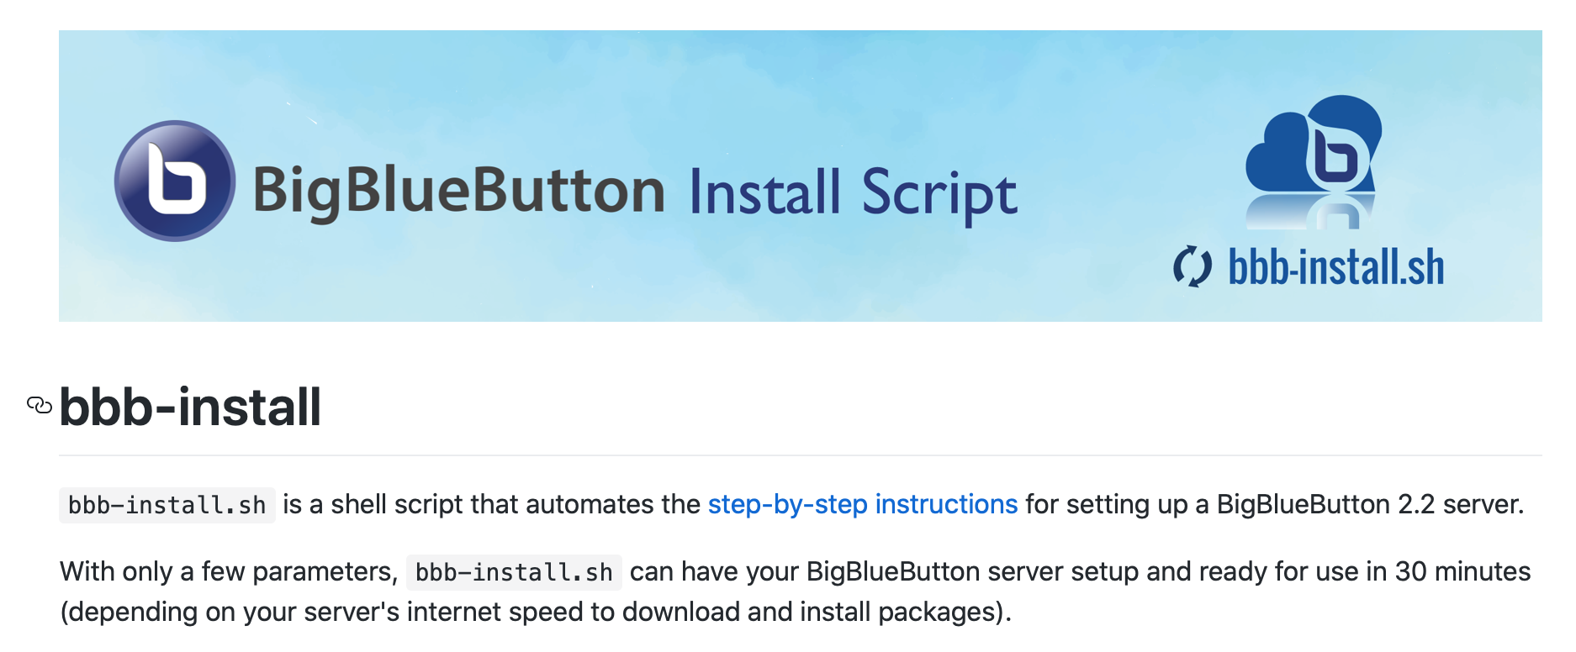Viewport: 1576px width, 652px height.
Task: Open the step-by-step instructions link
Action: (862, 504)
